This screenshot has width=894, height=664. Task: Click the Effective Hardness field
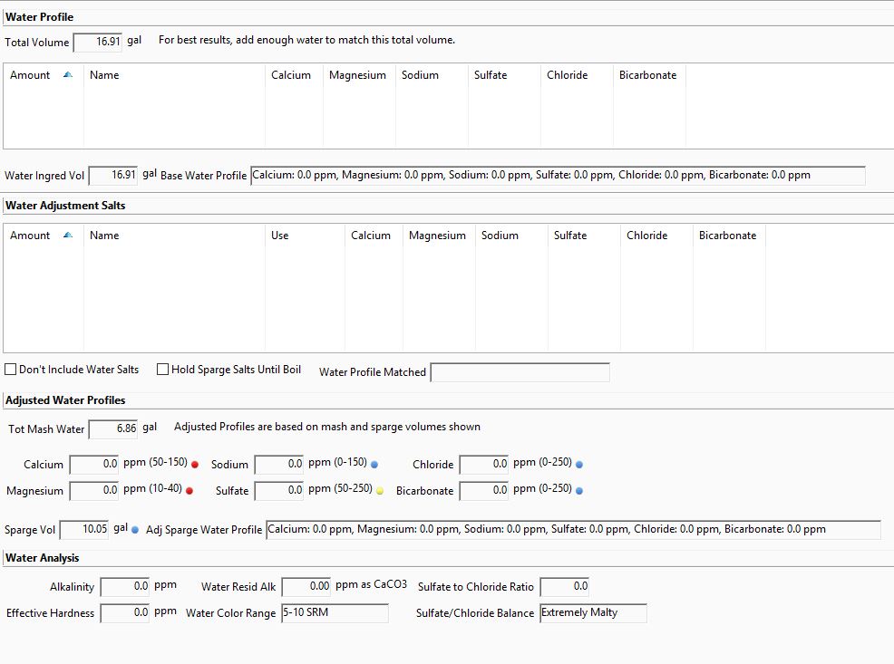125,613
